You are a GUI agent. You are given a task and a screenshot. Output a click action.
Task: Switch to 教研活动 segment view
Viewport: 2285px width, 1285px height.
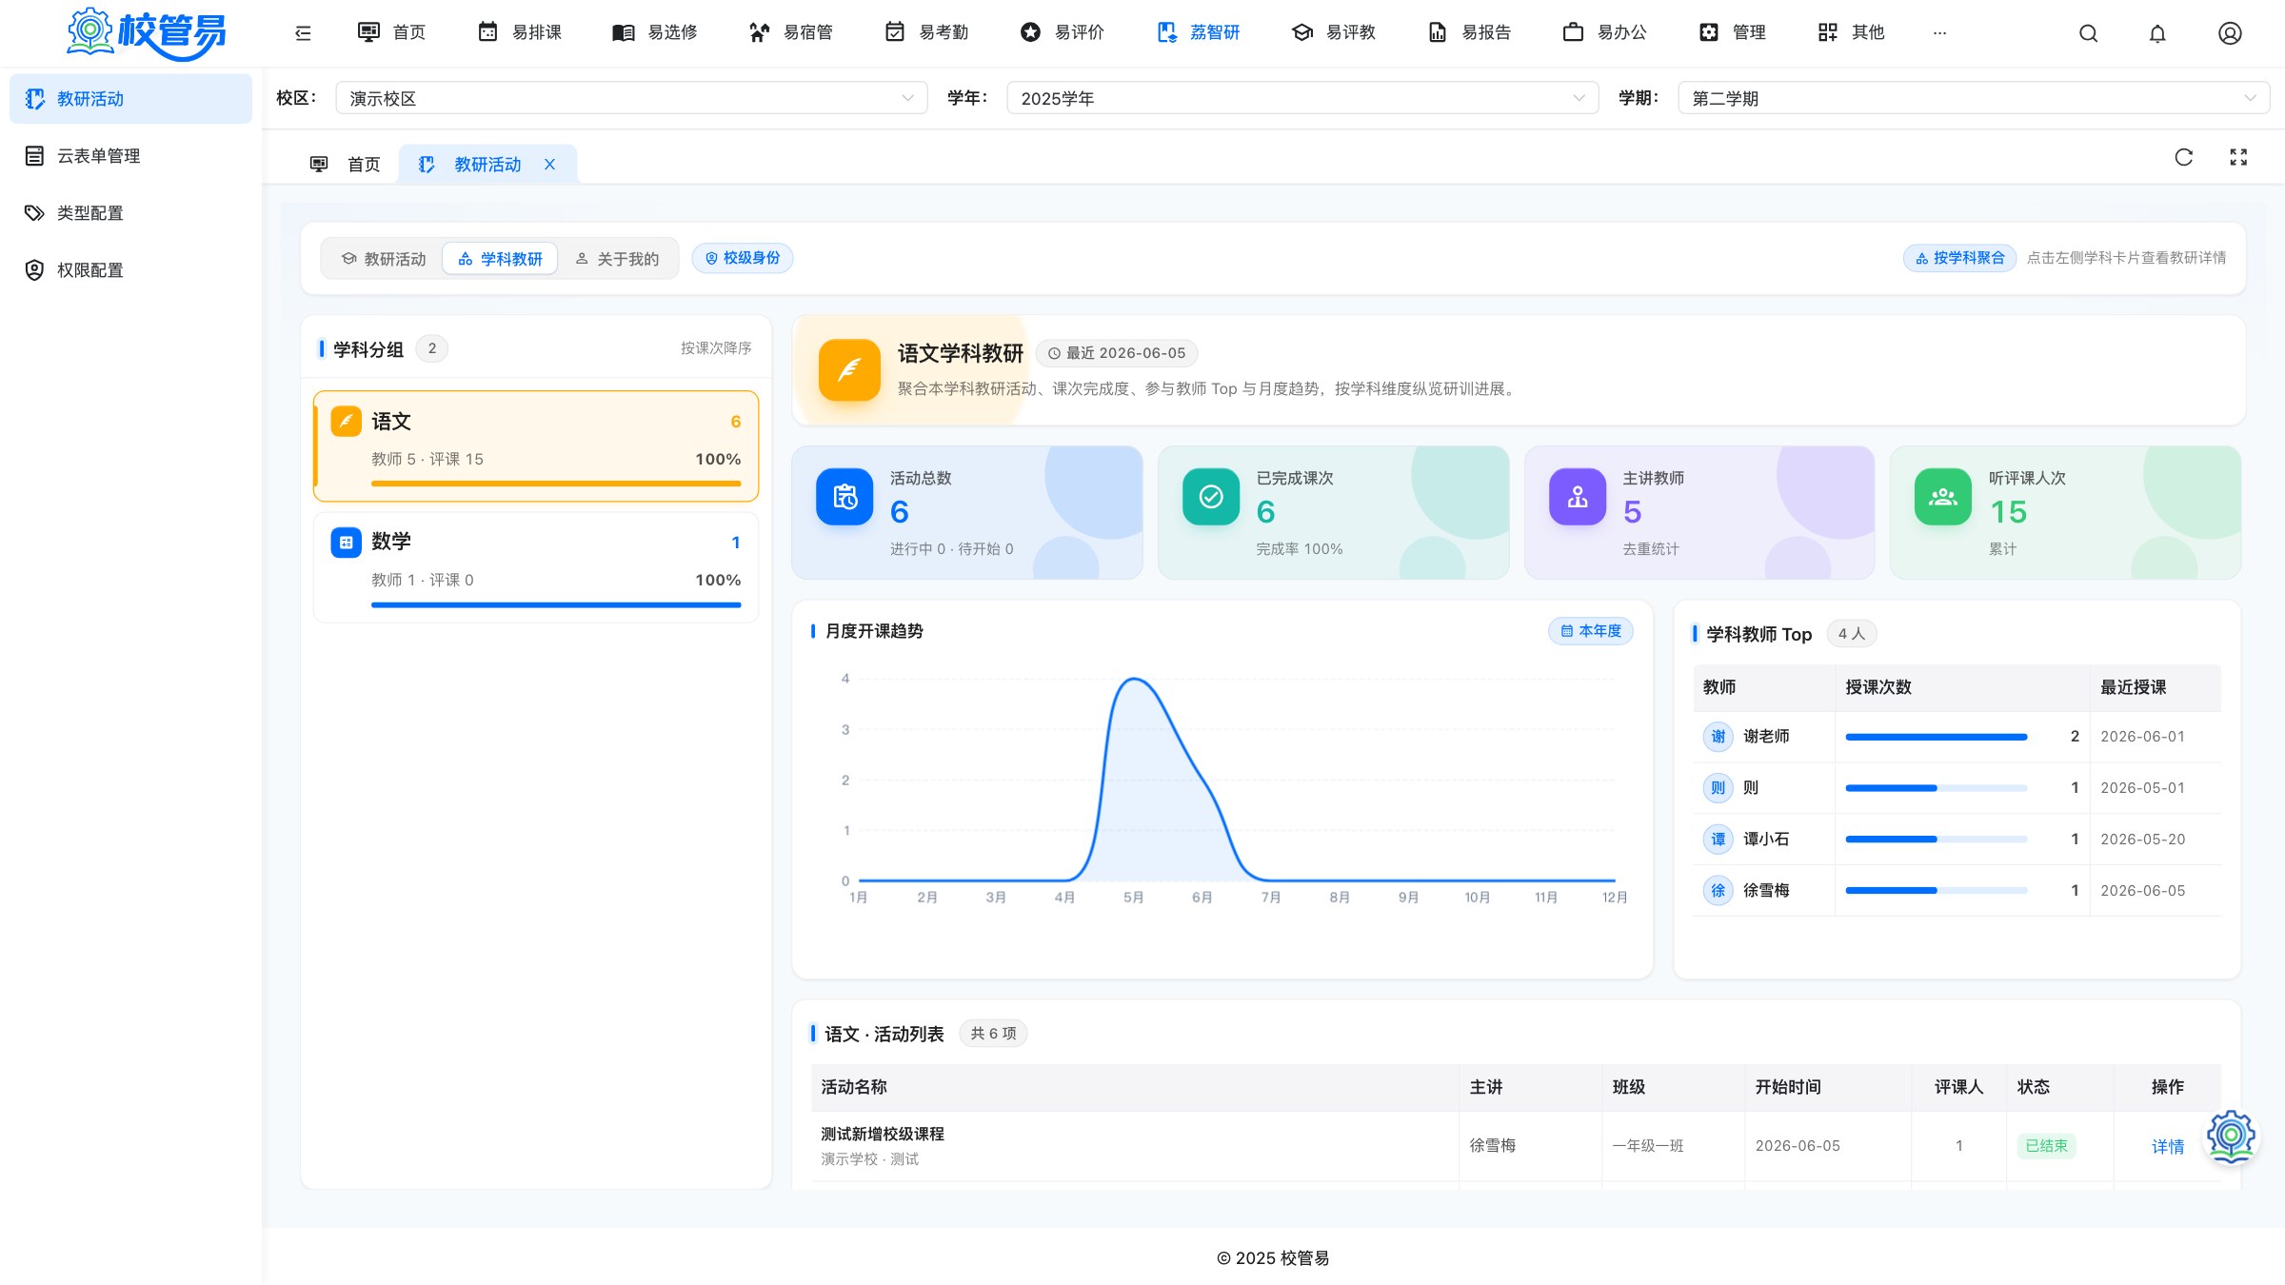pos(384,259)
